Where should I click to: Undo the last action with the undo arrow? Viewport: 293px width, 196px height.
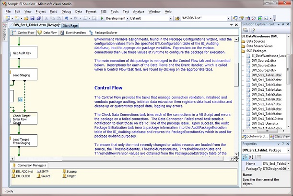(67, 18)
